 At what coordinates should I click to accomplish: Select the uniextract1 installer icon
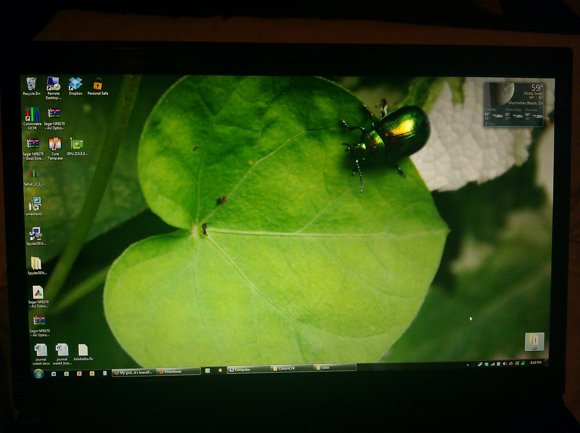pos(35,207)
